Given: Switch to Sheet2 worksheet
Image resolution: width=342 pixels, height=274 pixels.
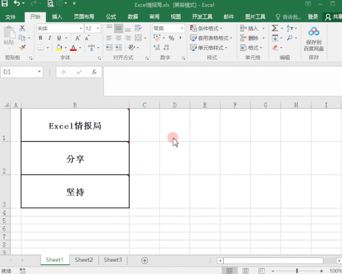Looking at the screenshot, I should 84,260.
